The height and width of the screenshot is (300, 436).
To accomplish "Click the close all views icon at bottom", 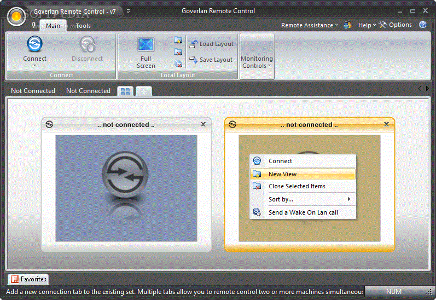I will 178,64.
